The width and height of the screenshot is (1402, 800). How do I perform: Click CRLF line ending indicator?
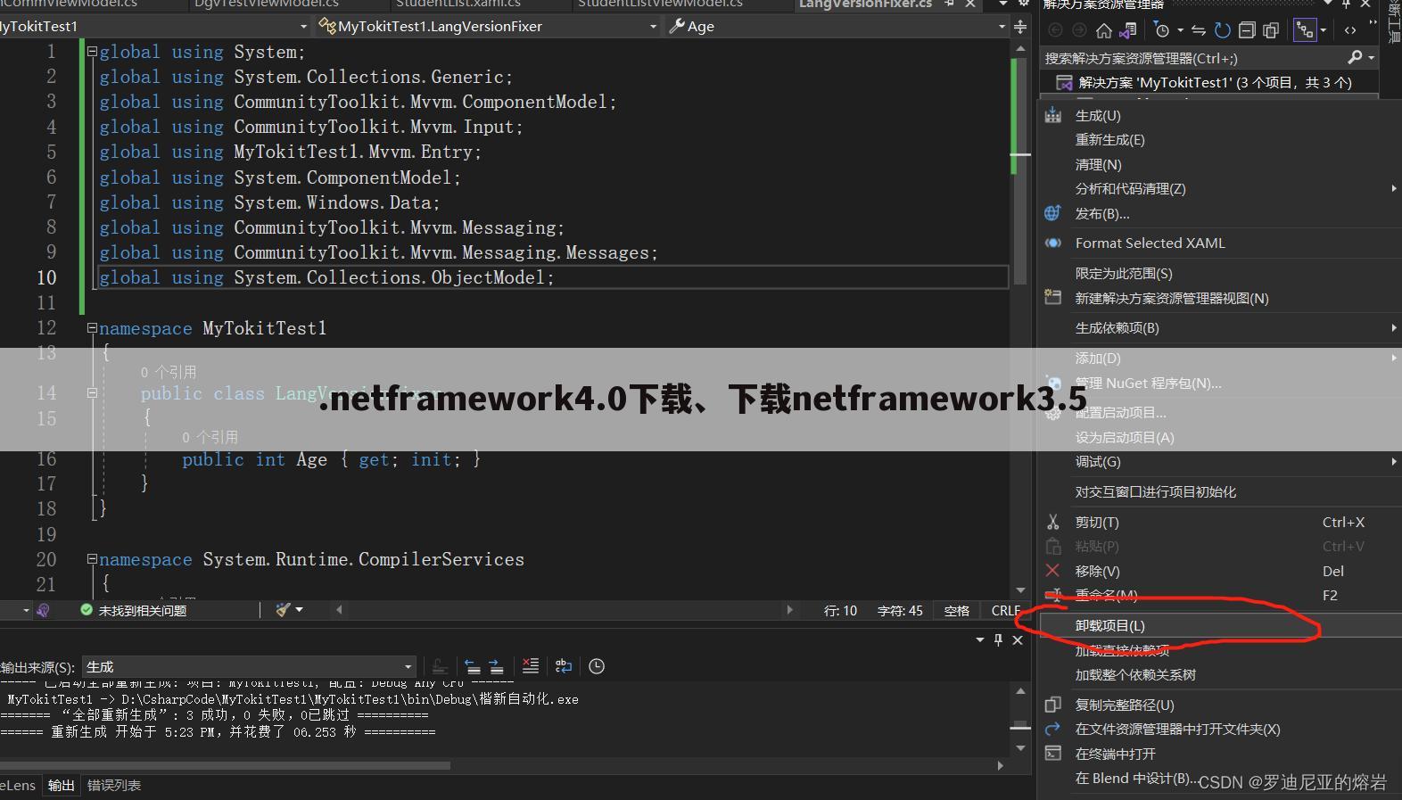pyautogui.click(x=1006, y=610)
